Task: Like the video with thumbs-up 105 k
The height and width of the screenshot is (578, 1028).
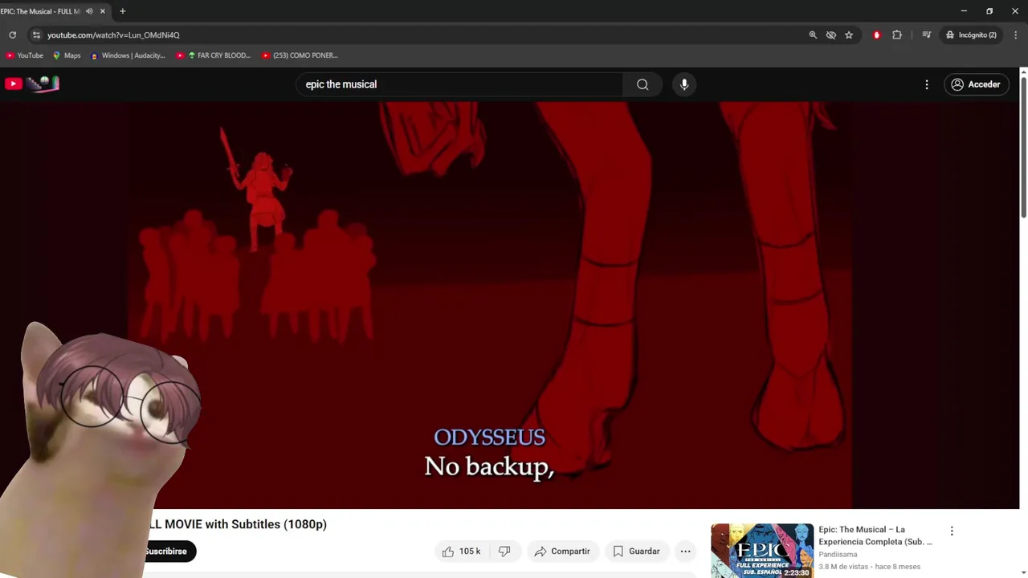Action: coord(461,552)
